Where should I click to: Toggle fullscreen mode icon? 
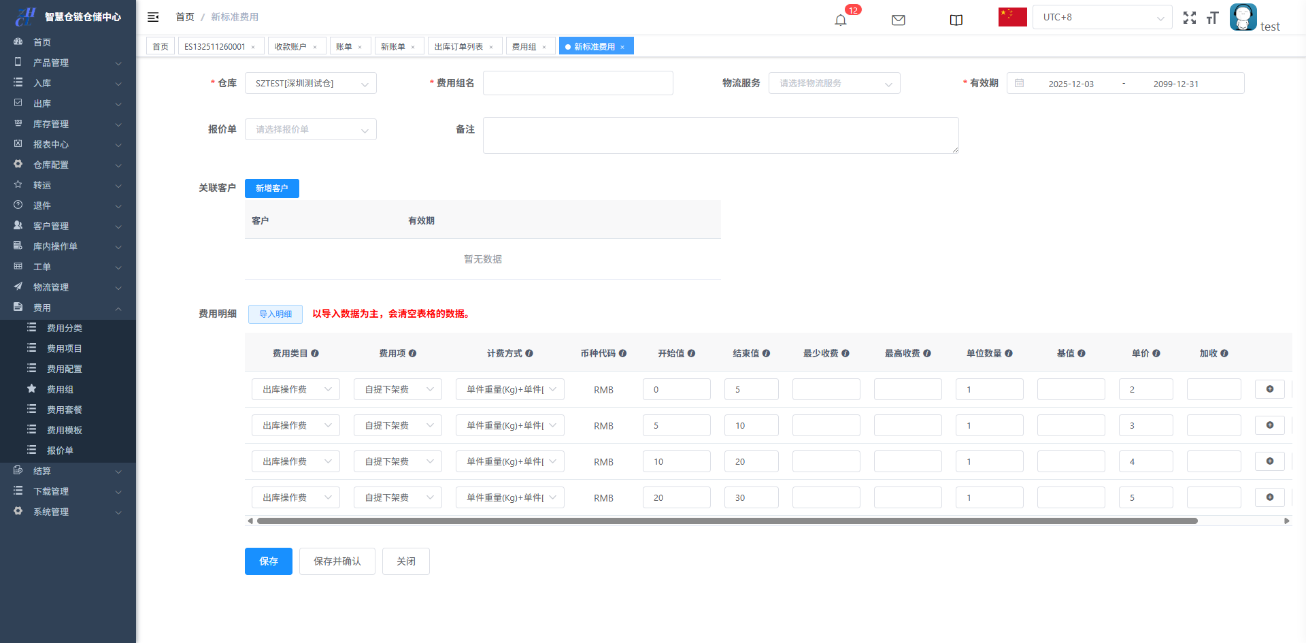[1189, 18]
